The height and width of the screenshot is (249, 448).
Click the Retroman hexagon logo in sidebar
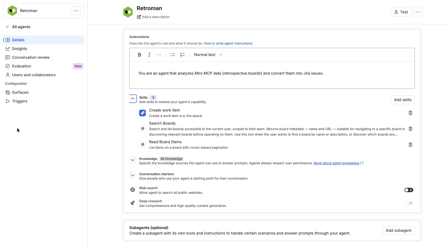click(12, 11)
